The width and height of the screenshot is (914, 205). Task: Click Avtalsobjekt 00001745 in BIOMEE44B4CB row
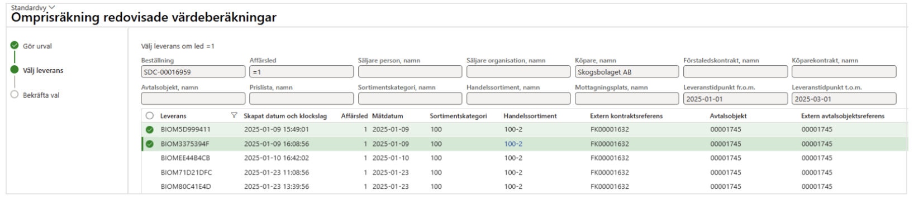click(726, 158)
